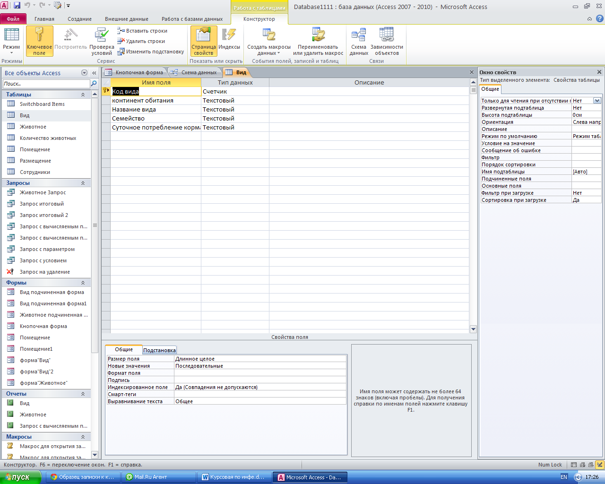This screenshot has width=605, height=484.
Task: Open the Access Help question mark icon
Action: pyautogui.click(x=599, y=19)
